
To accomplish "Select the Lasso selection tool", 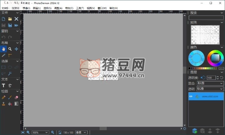I will [x=3, y=74].
